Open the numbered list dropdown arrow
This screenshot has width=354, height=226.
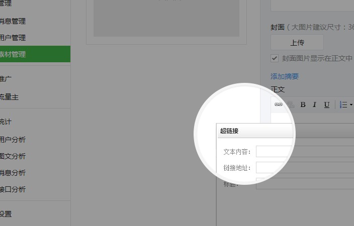pyautogui.click(x=351, y=104)
